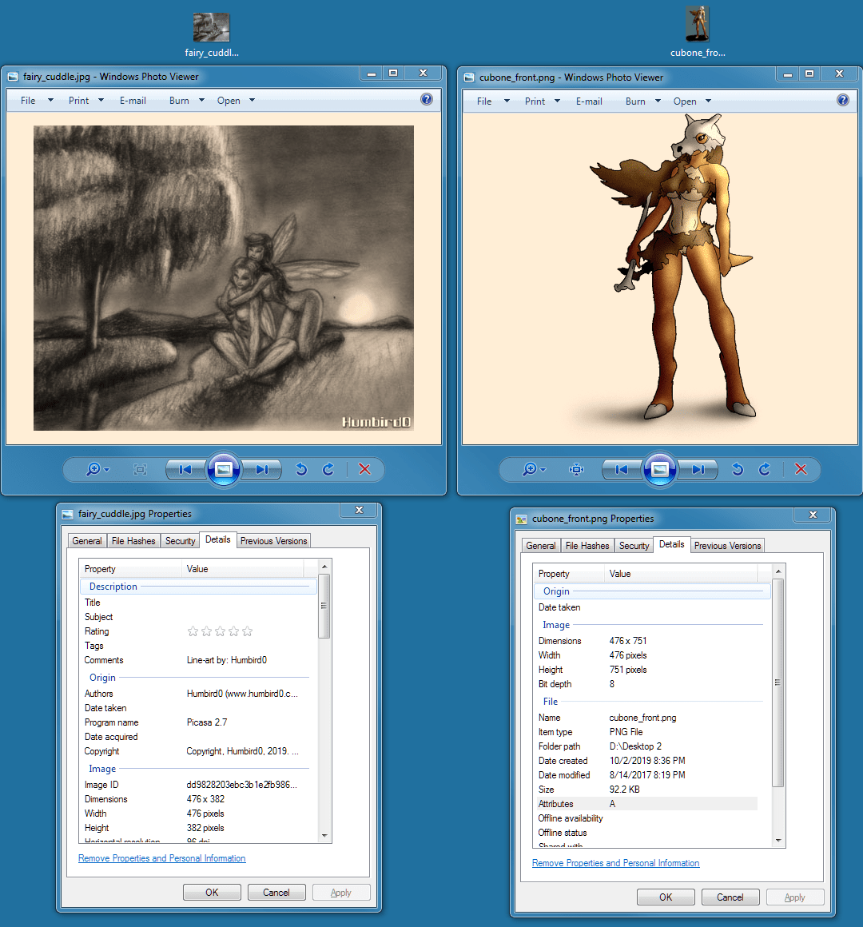
Task: Click the fit-to-window icon in cubone_front viewer
Action: (x=576, y=469)
